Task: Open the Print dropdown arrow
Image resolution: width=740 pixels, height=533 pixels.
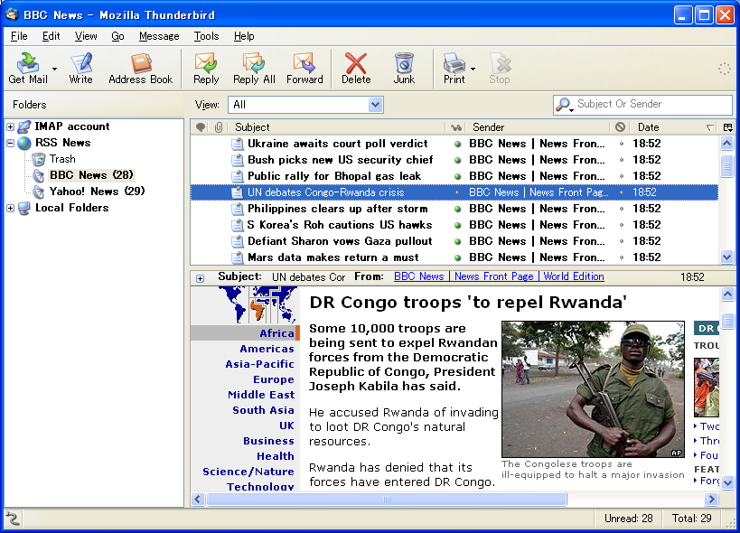Action: tap(473, 69)
